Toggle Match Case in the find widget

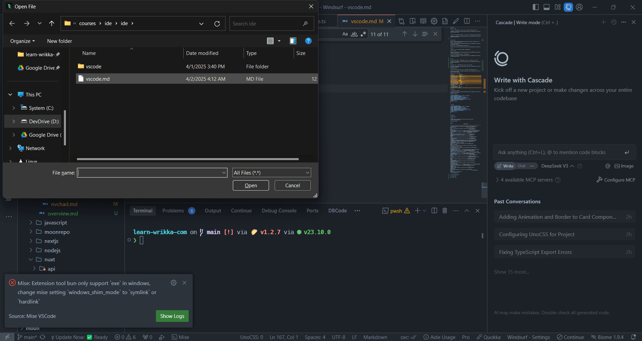pos(345,34)
